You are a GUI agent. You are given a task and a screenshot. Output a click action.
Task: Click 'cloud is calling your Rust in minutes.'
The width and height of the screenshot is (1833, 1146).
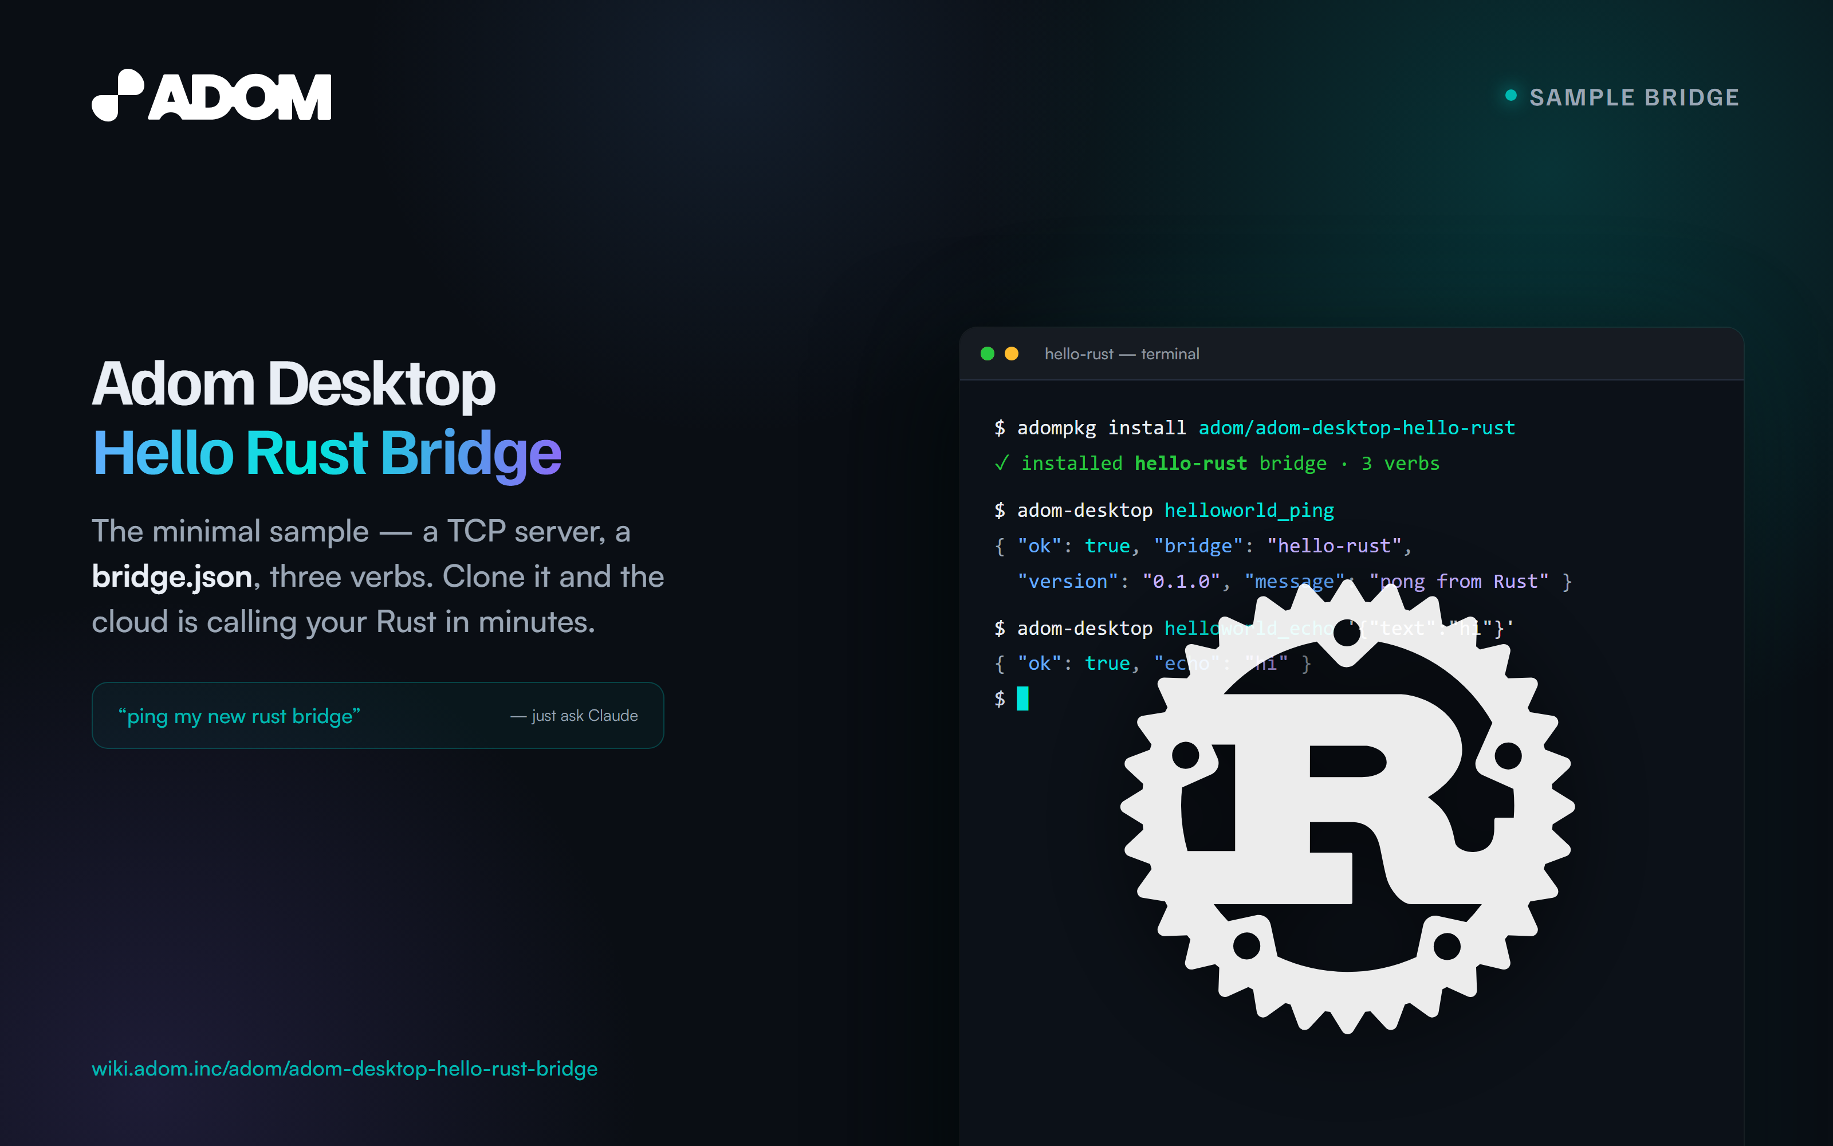coord(343,622)
